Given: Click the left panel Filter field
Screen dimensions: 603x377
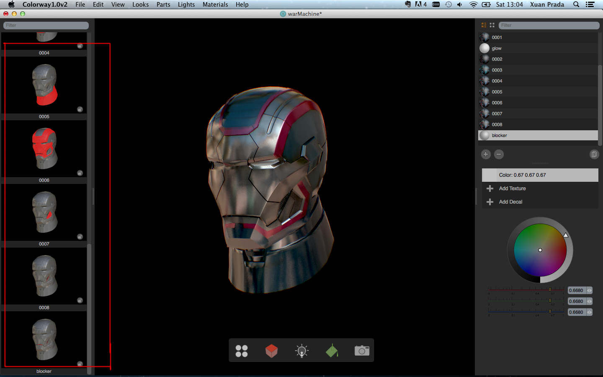Looking at the screenshot, I should coord(46,25).
